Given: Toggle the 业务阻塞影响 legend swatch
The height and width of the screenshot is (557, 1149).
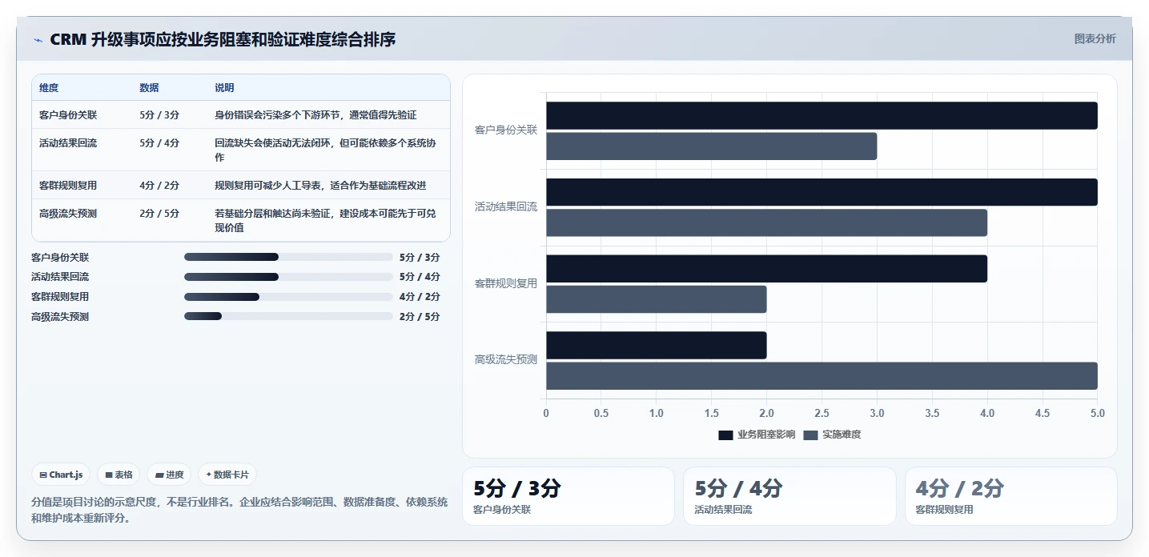Looking at the screenshot, I should pos(725,435).
